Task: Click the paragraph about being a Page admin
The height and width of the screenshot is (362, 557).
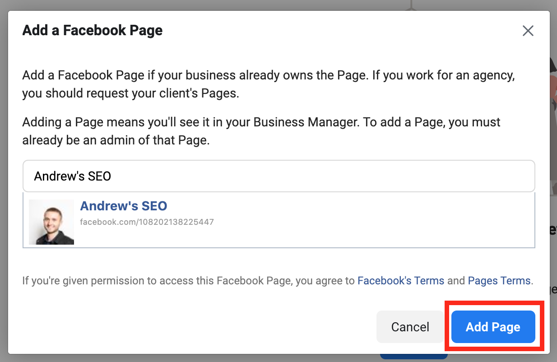Action: [261, 131]
